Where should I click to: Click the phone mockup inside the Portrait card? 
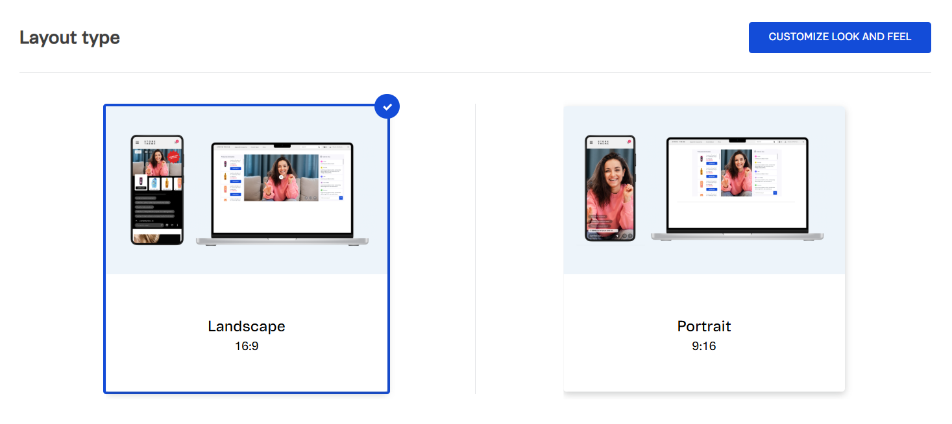point(610,188)
